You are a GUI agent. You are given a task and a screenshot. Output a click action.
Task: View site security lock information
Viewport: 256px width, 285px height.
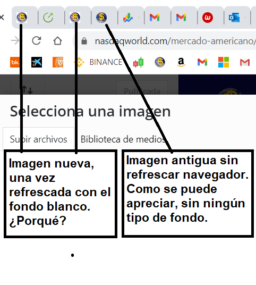[84, 41]
